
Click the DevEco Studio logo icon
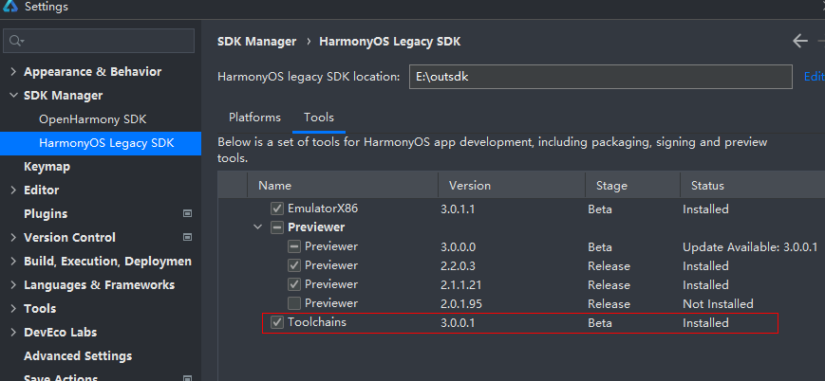pos(10,7)
